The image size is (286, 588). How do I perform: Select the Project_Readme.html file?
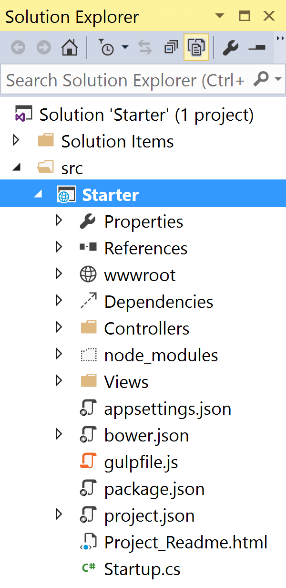pos(185,542)
